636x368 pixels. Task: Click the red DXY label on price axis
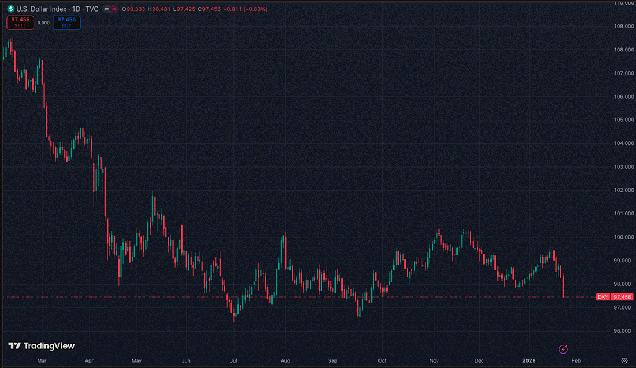[603, 297]
